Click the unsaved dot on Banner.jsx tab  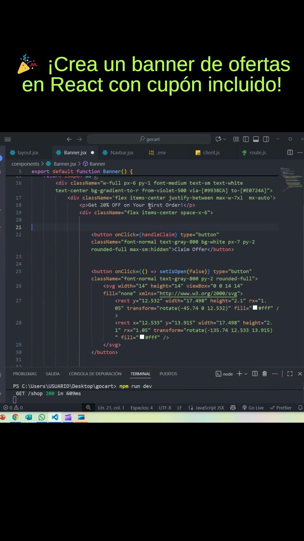coord(92,152)
